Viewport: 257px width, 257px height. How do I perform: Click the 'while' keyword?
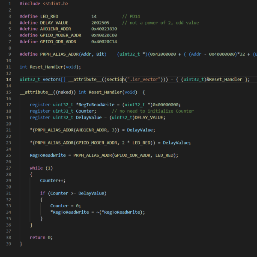(x=36, y=168)
